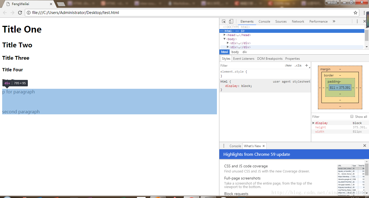Image resolution: width=369 pixels, height=198 pixels.
Task: Expand the display computed property
Action: coord(314,123)
